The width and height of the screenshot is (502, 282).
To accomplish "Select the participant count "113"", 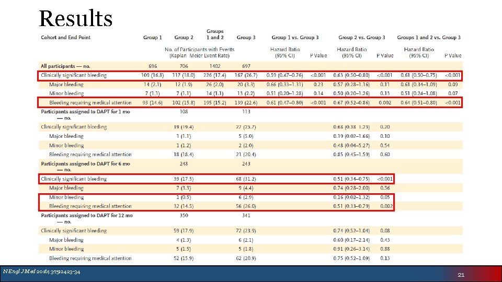I will [x=246, y=112].
